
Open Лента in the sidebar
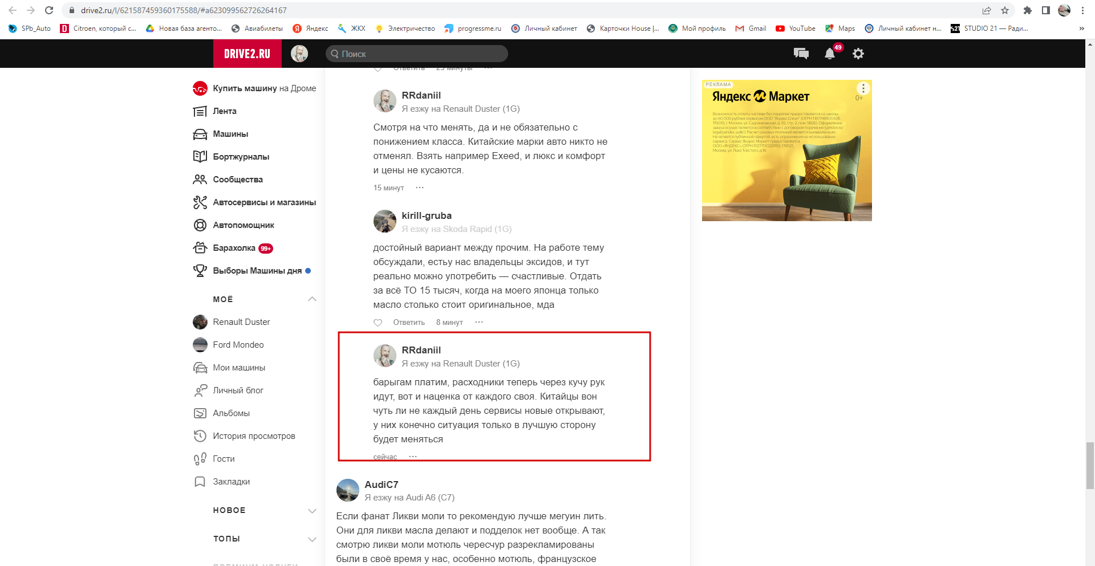(225, 111)
